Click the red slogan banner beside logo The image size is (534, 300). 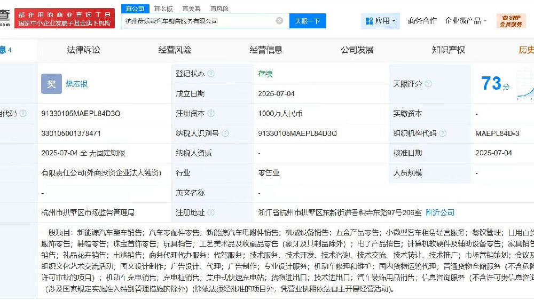click(x=65, y=18)
